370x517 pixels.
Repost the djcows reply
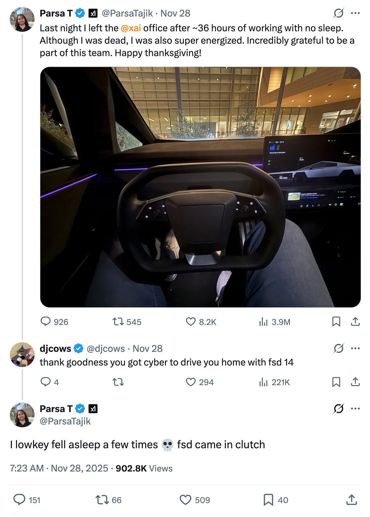pyautogui.click(x=118, y=382)
